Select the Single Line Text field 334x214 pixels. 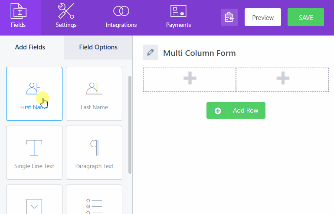pos(34,153)
